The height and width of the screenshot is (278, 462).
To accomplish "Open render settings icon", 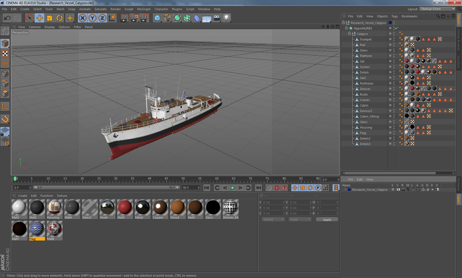I will 145,18.
